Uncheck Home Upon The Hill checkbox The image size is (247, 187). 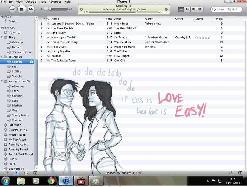pos(48,37)
